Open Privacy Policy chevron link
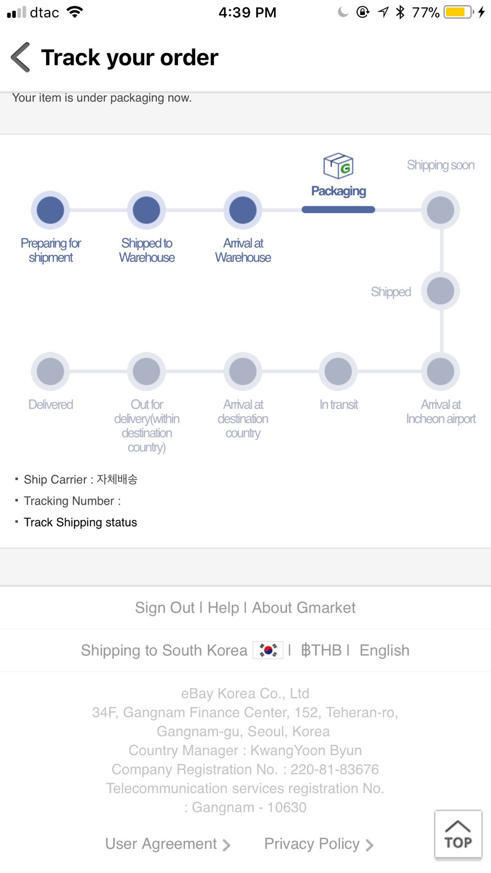This screenshot has width=491, height=873. (x=319, y=844)
